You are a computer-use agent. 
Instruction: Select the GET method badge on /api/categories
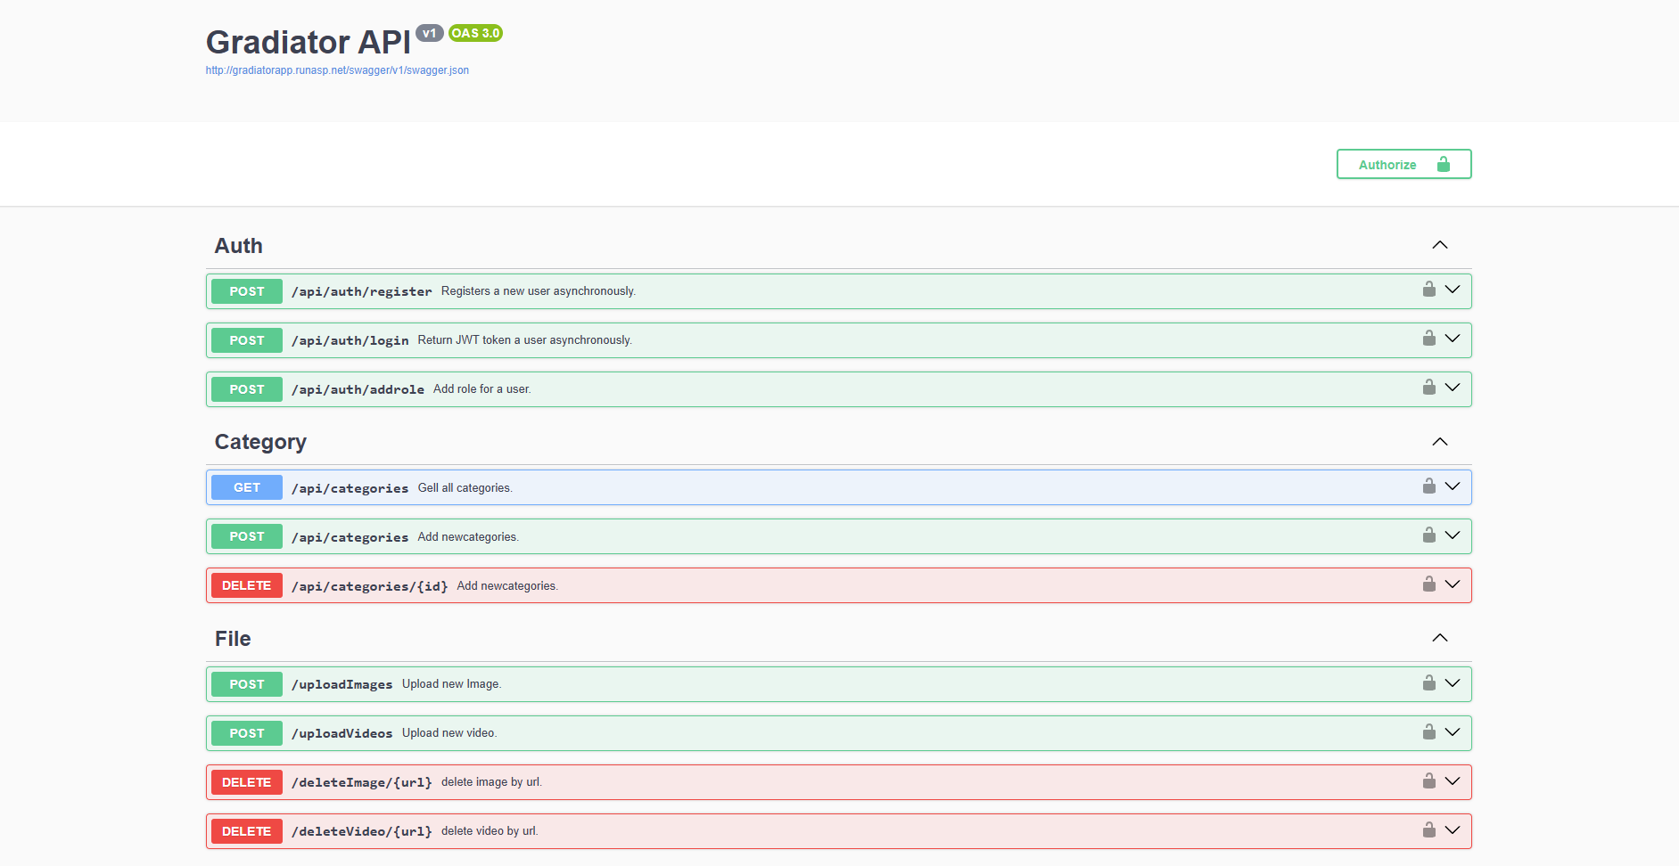(246, 487)
